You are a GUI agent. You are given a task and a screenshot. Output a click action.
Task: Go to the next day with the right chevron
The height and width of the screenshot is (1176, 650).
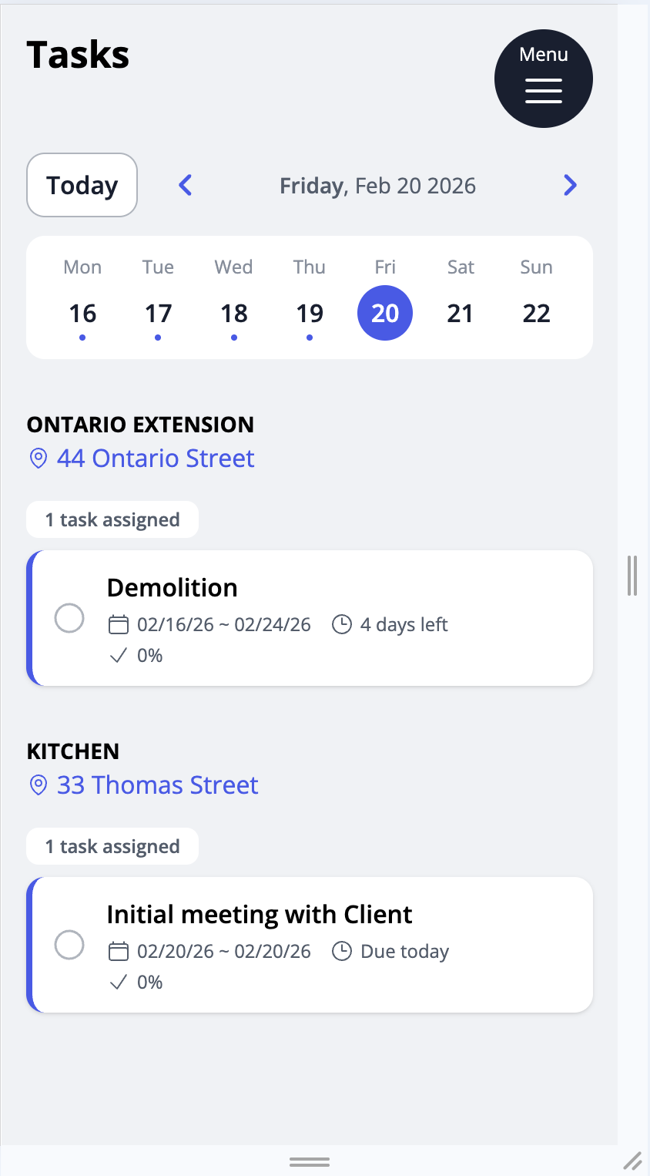click(x=570, y=185)
